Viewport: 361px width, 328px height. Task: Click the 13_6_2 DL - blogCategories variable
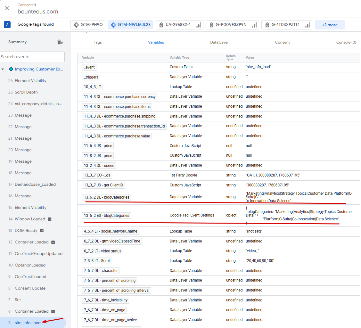tap(107, 197)
